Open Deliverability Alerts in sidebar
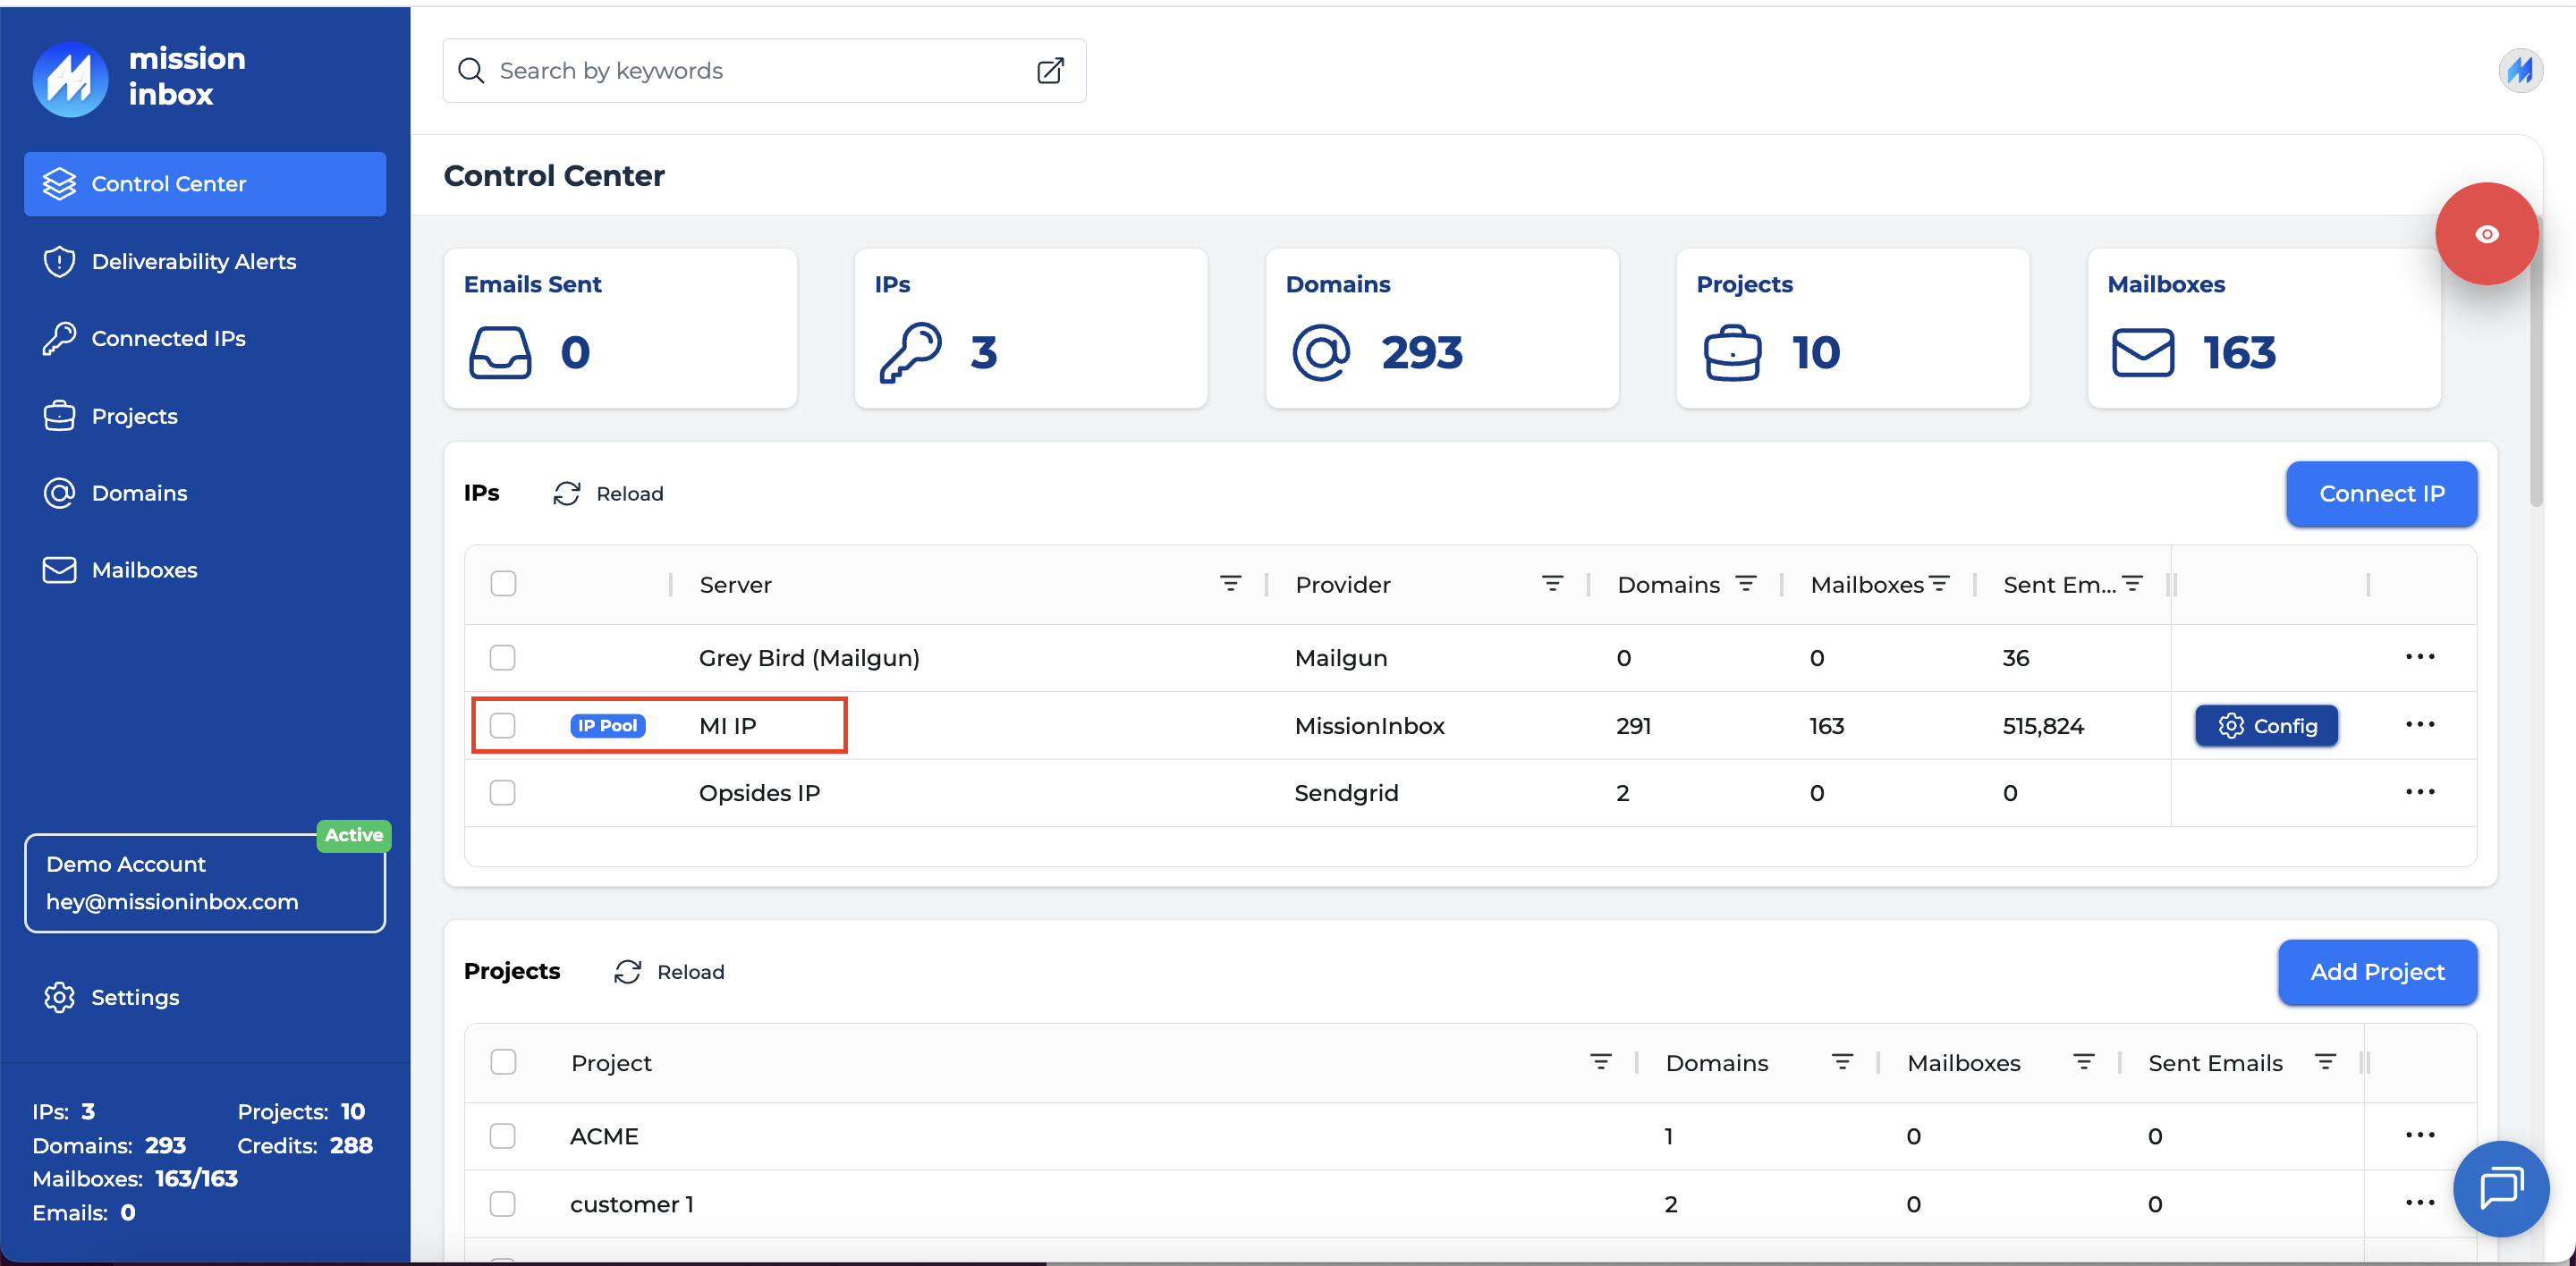Viewport: 2576px width, 1266px height. tap(194, 262)
